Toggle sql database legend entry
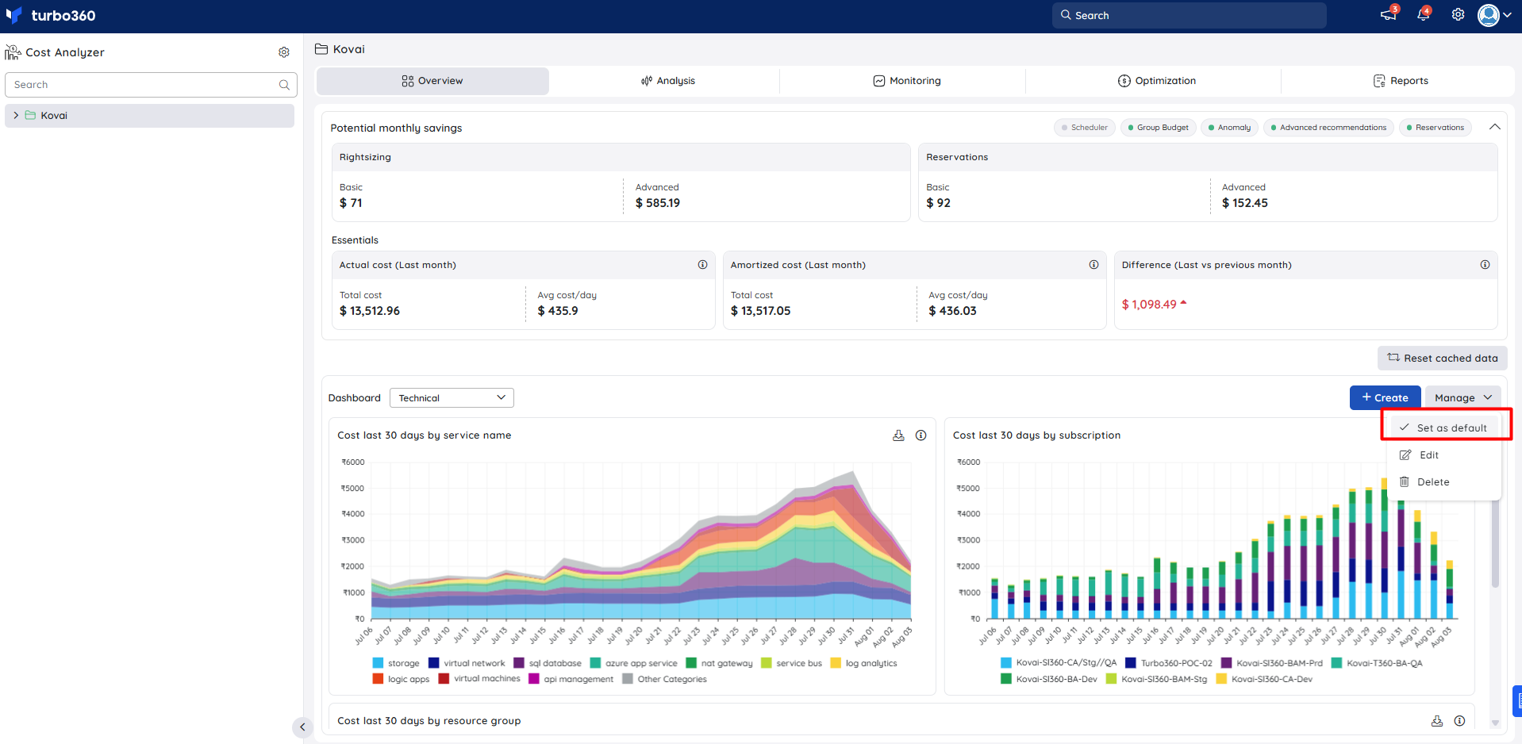The image size is (1522, 744). coord(548,663)
